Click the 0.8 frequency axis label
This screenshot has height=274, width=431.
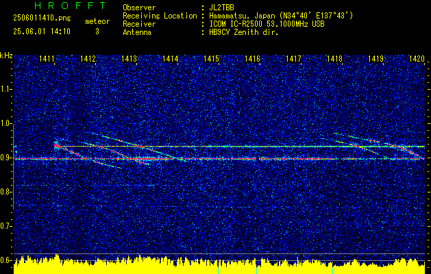(6, 192)
